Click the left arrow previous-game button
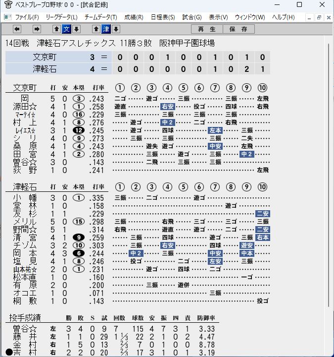 point(17,29)
